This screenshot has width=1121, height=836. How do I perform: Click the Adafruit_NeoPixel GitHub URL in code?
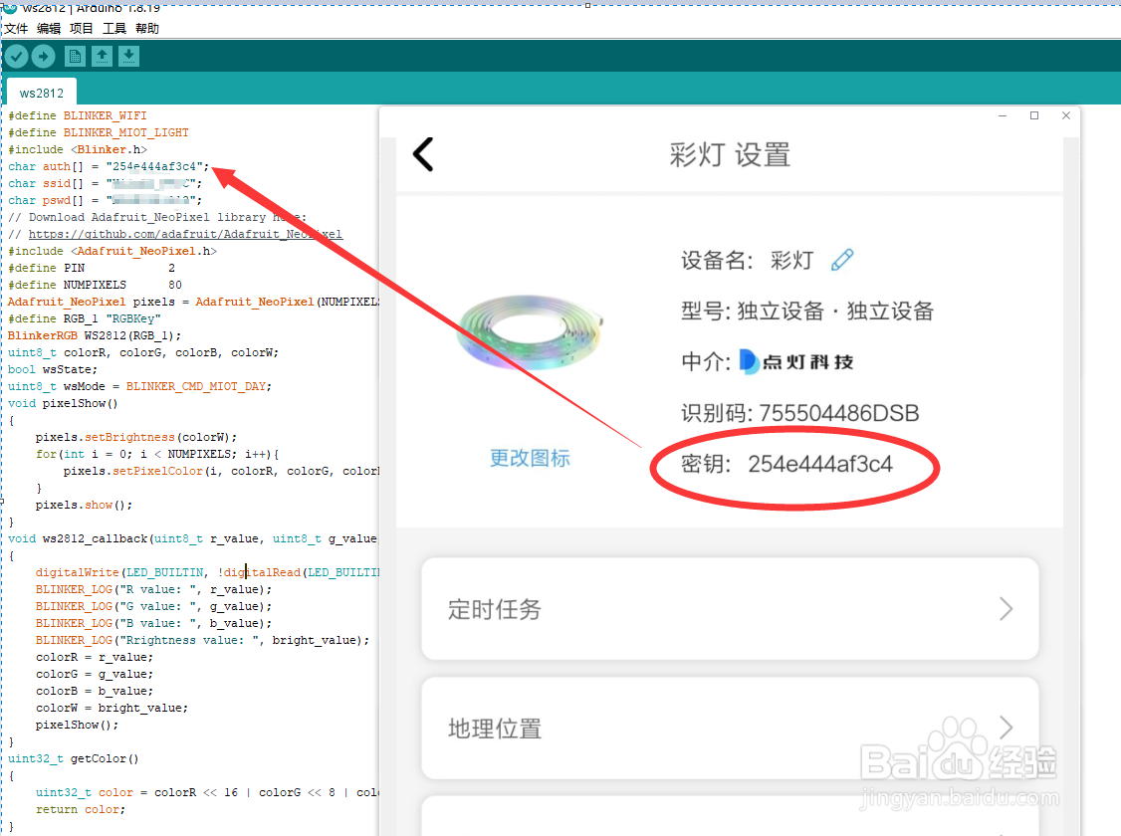coord(185,234)
